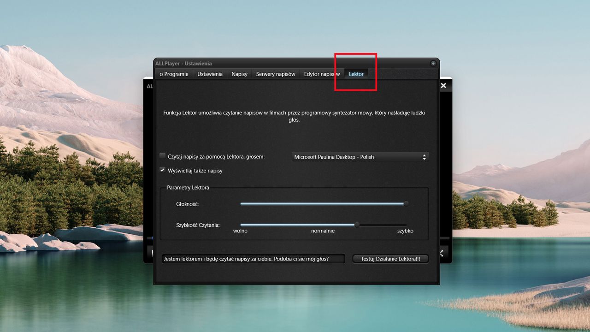Screen dimensions: 590x332
Task: Open the Microsoft Paulina Desktop voice dropdown
Action: [360, 157]
